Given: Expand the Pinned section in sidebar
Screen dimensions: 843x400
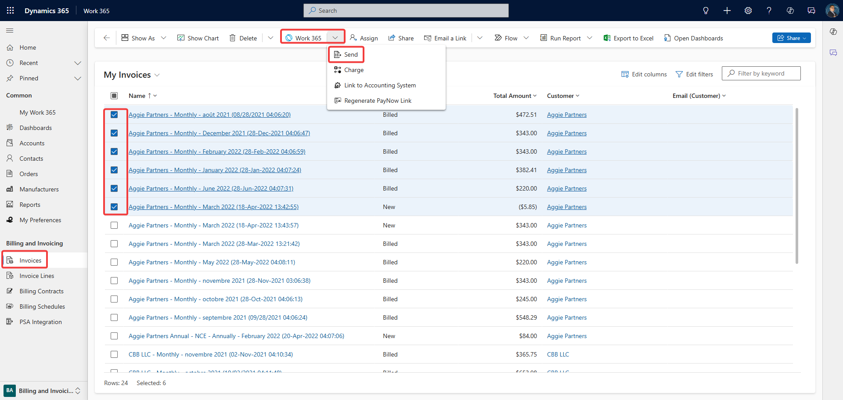Looking at the screenshot, I should (x=78, y=78).
